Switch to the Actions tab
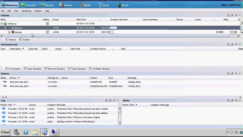This screenshot has height=137, width=243. (25, 40)
